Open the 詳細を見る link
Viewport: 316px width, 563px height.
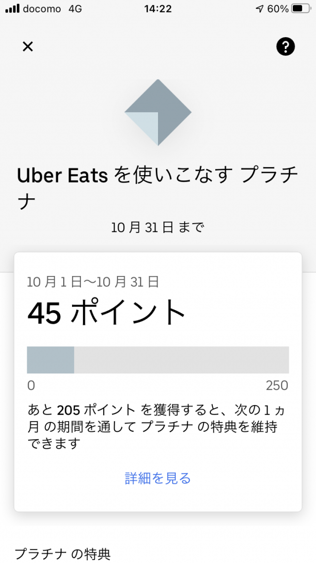pos(158,478)
